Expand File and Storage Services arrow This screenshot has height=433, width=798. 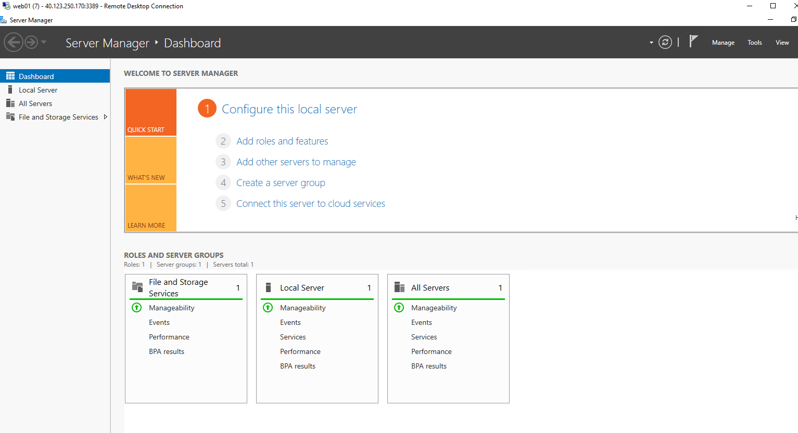[x=106, y=117]
